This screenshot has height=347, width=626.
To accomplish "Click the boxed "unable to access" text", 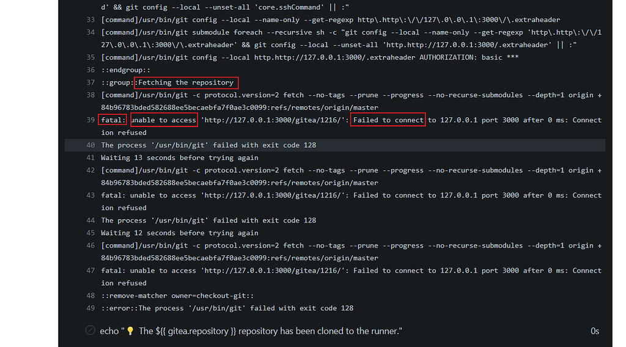I will tap(164, 120).
